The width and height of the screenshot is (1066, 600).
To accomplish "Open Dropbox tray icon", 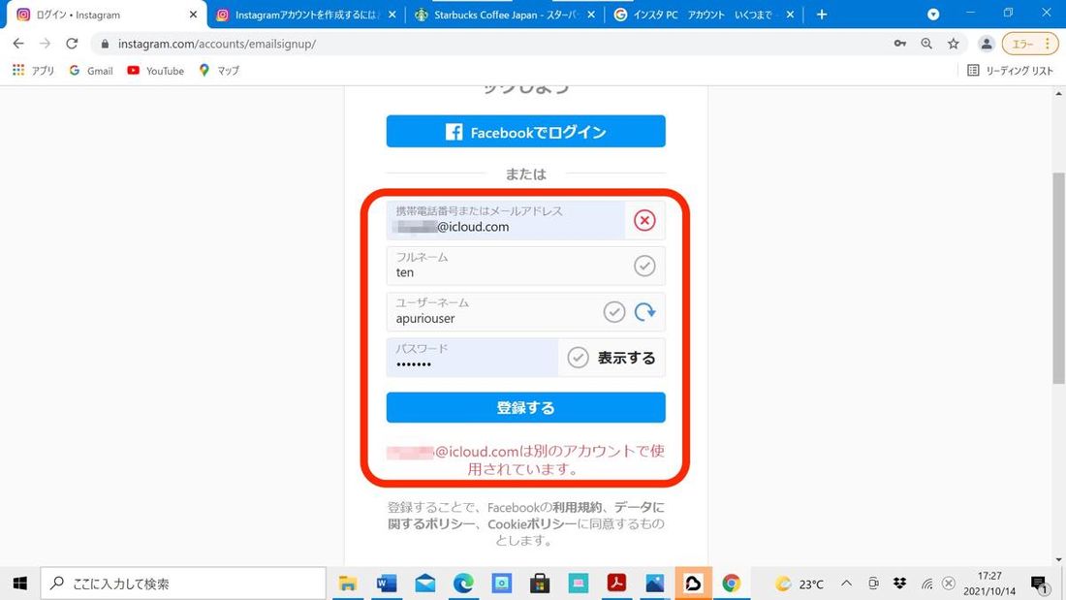I will 899,583.
